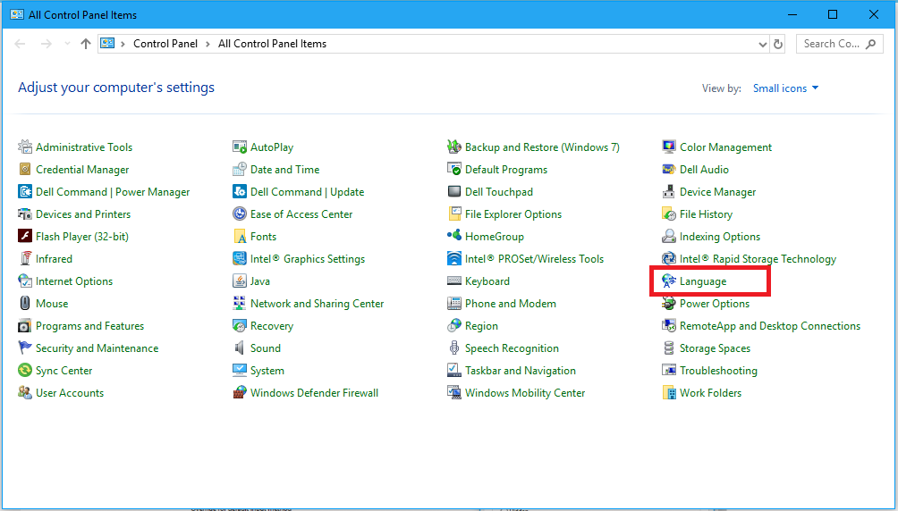Click the Backup and Restore icon
Image resolution: width=898 pixels, height=511 pixels.
(x=454, y=147)
